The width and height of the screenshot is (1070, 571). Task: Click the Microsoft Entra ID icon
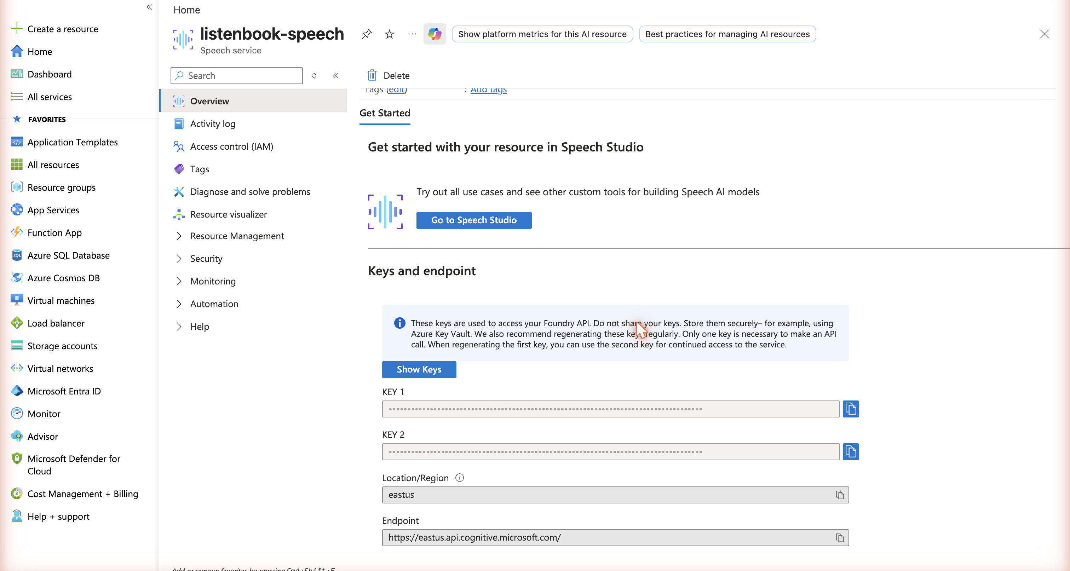coord(17,391)
